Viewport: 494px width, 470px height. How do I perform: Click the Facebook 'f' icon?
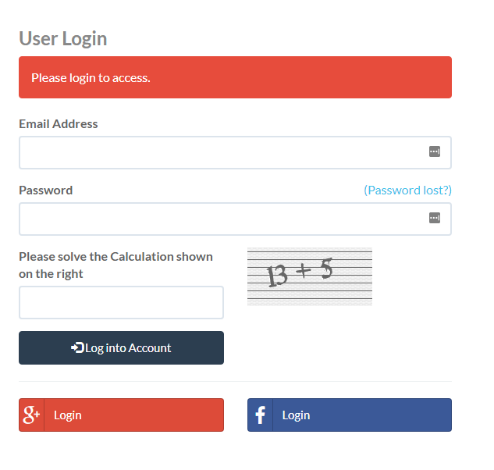click(260, 415)
